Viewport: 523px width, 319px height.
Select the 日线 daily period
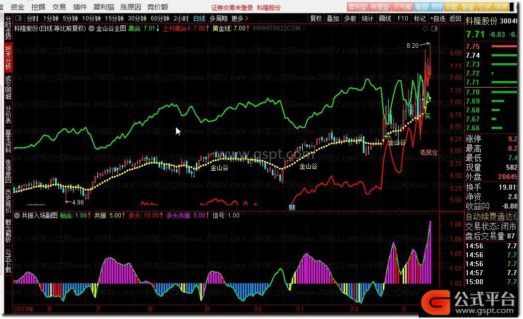pos(199,18)
